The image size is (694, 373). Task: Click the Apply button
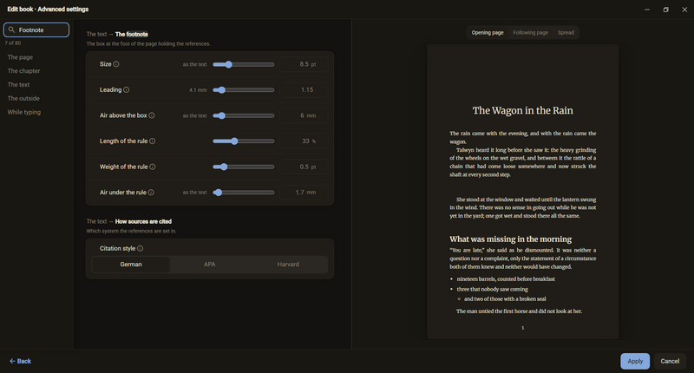click(635, 361)
